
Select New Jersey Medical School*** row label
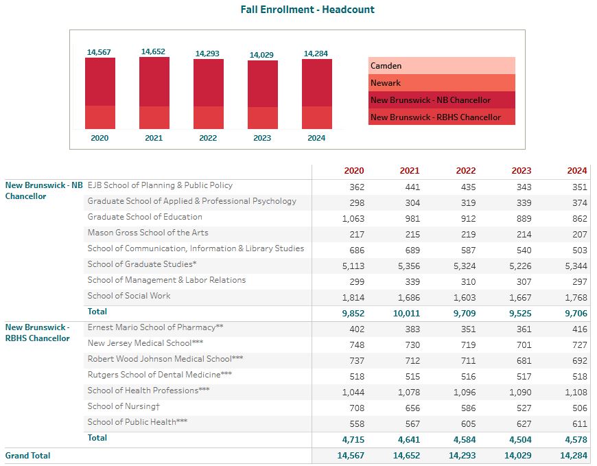coord(145,343)
